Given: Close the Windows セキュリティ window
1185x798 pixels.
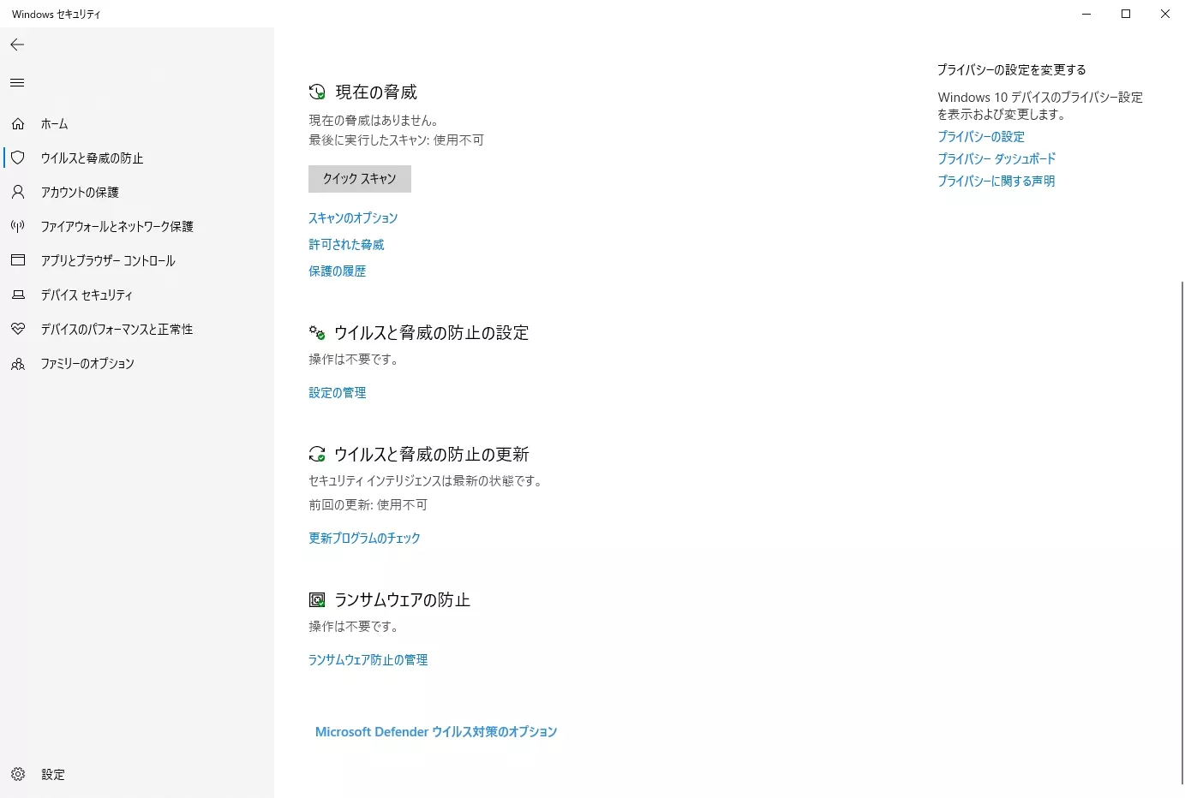Looking at the screenshot, I should (1165, 14).
